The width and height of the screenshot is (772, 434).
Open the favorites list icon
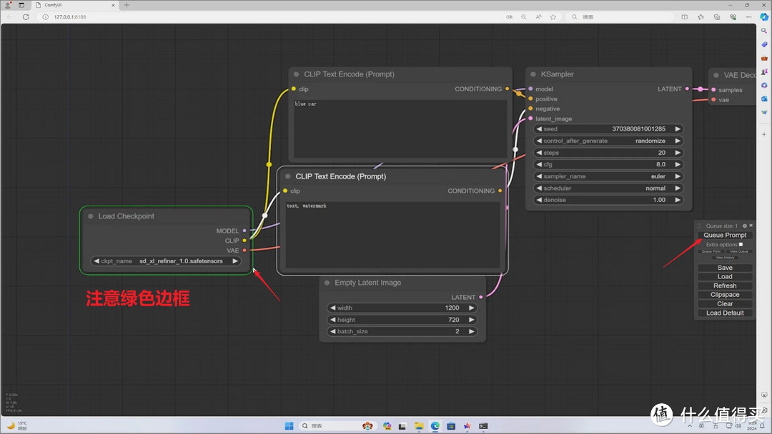701,16
